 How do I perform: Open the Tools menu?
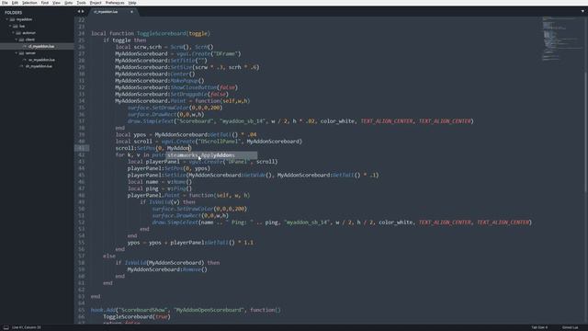click(81, 3)
